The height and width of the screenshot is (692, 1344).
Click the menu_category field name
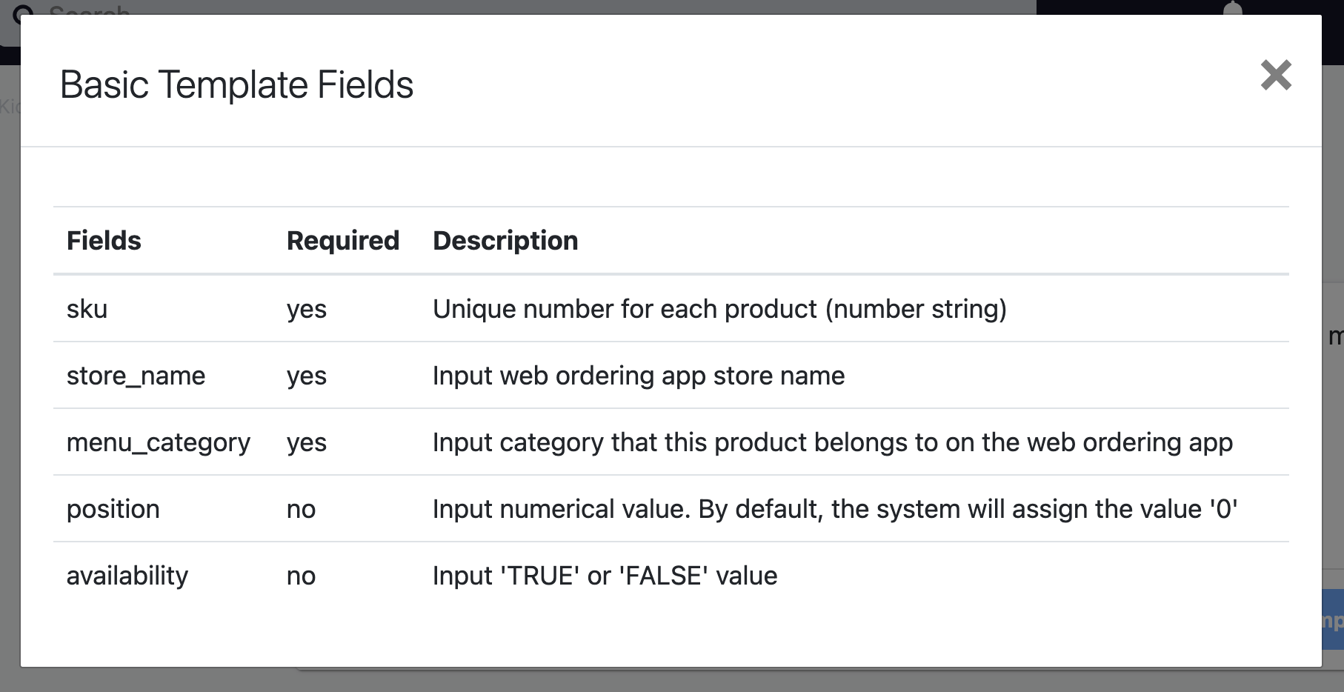coord(159,442)
